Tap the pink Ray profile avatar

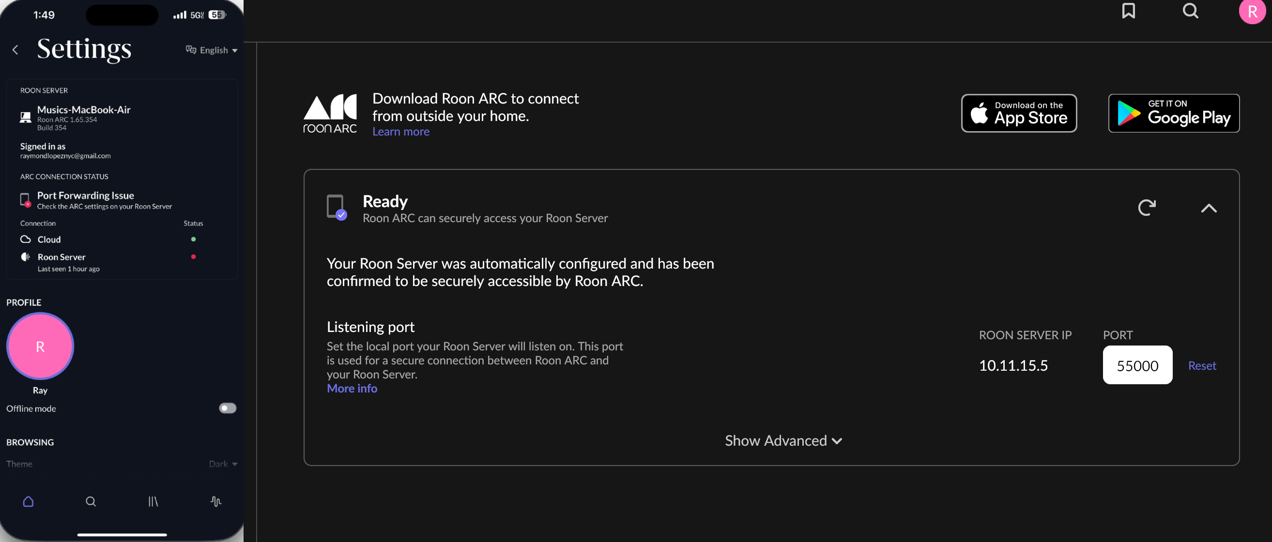click(x=40, y=346)
